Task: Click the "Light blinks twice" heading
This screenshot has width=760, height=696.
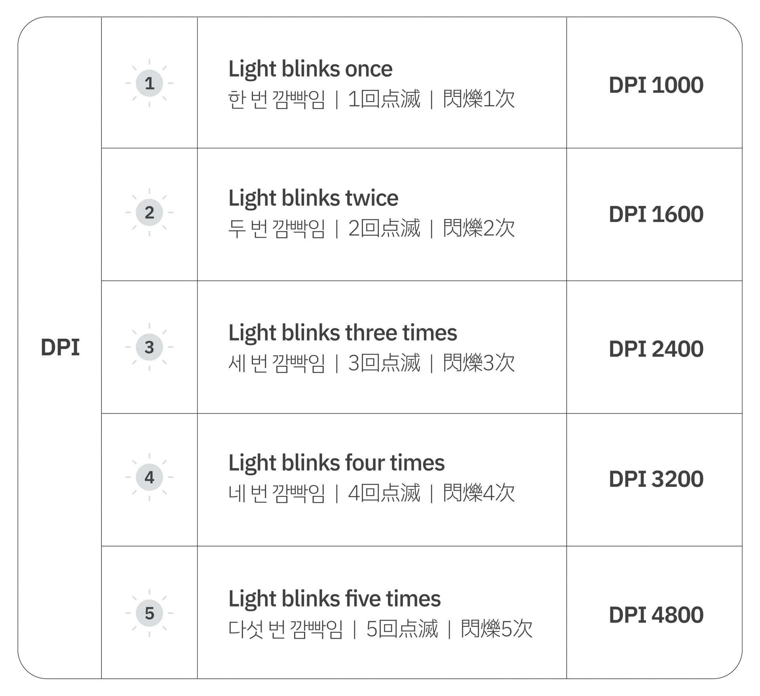Action: 313,198
